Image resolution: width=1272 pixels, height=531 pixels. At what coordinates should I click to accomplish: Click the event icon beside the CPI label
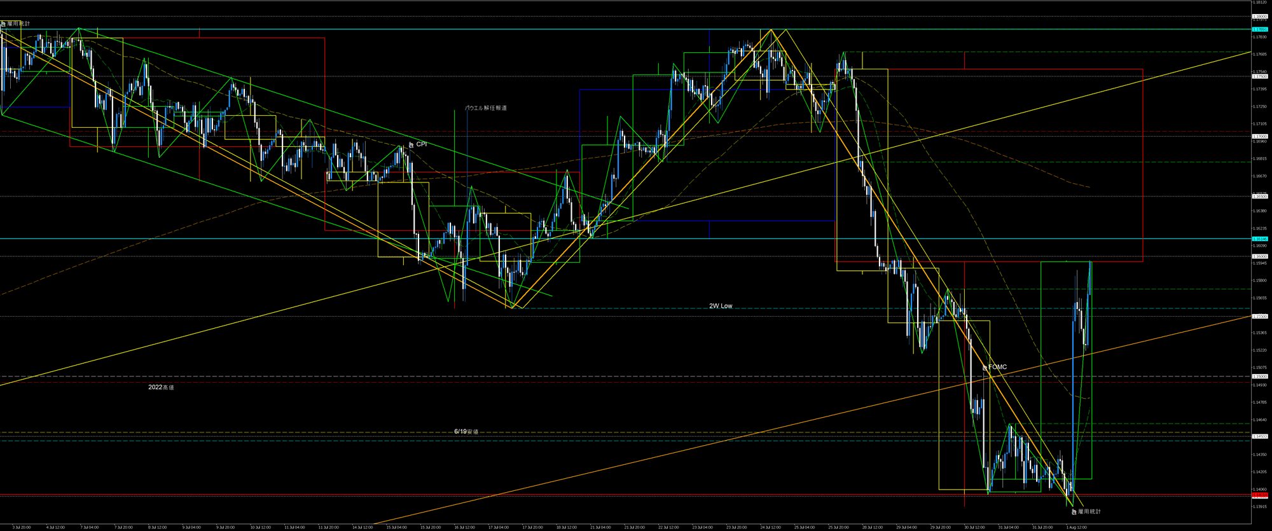pos(411,145)
